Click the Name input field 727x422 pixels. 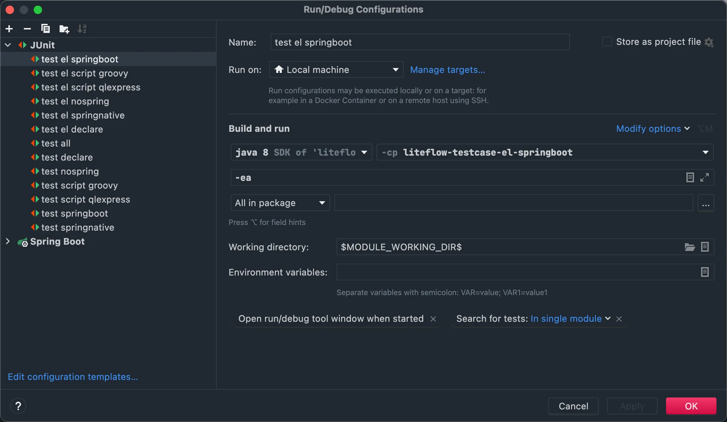click(x=419, y=42)
